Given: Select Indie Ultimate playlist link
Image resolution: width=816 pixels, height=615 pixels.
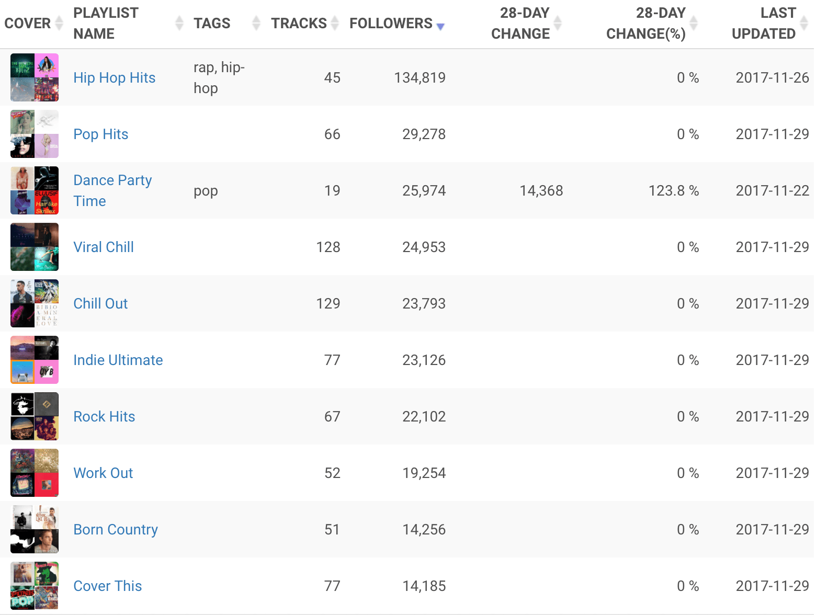Looking at the screenshot, I should 118,360.
